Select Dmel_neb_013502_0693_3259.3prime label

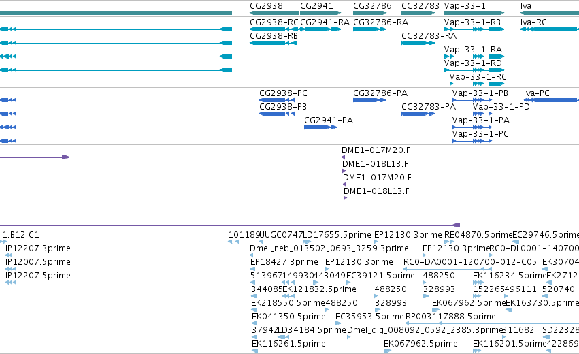pos(329,248)
